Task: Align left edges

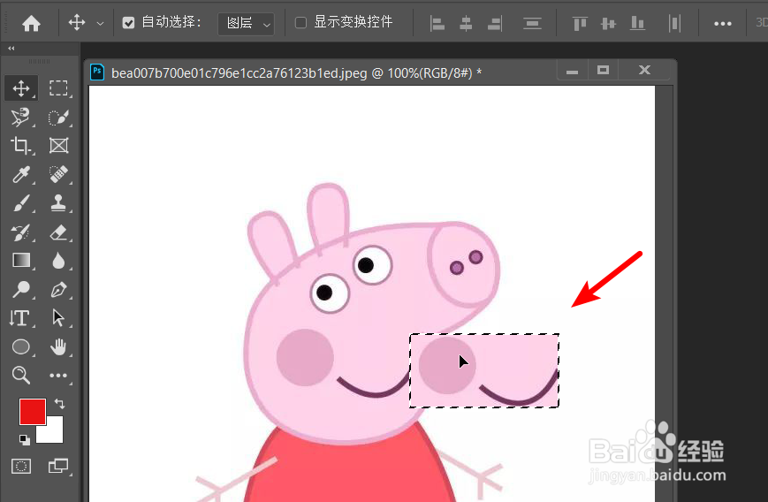Action: coord(437,23)
